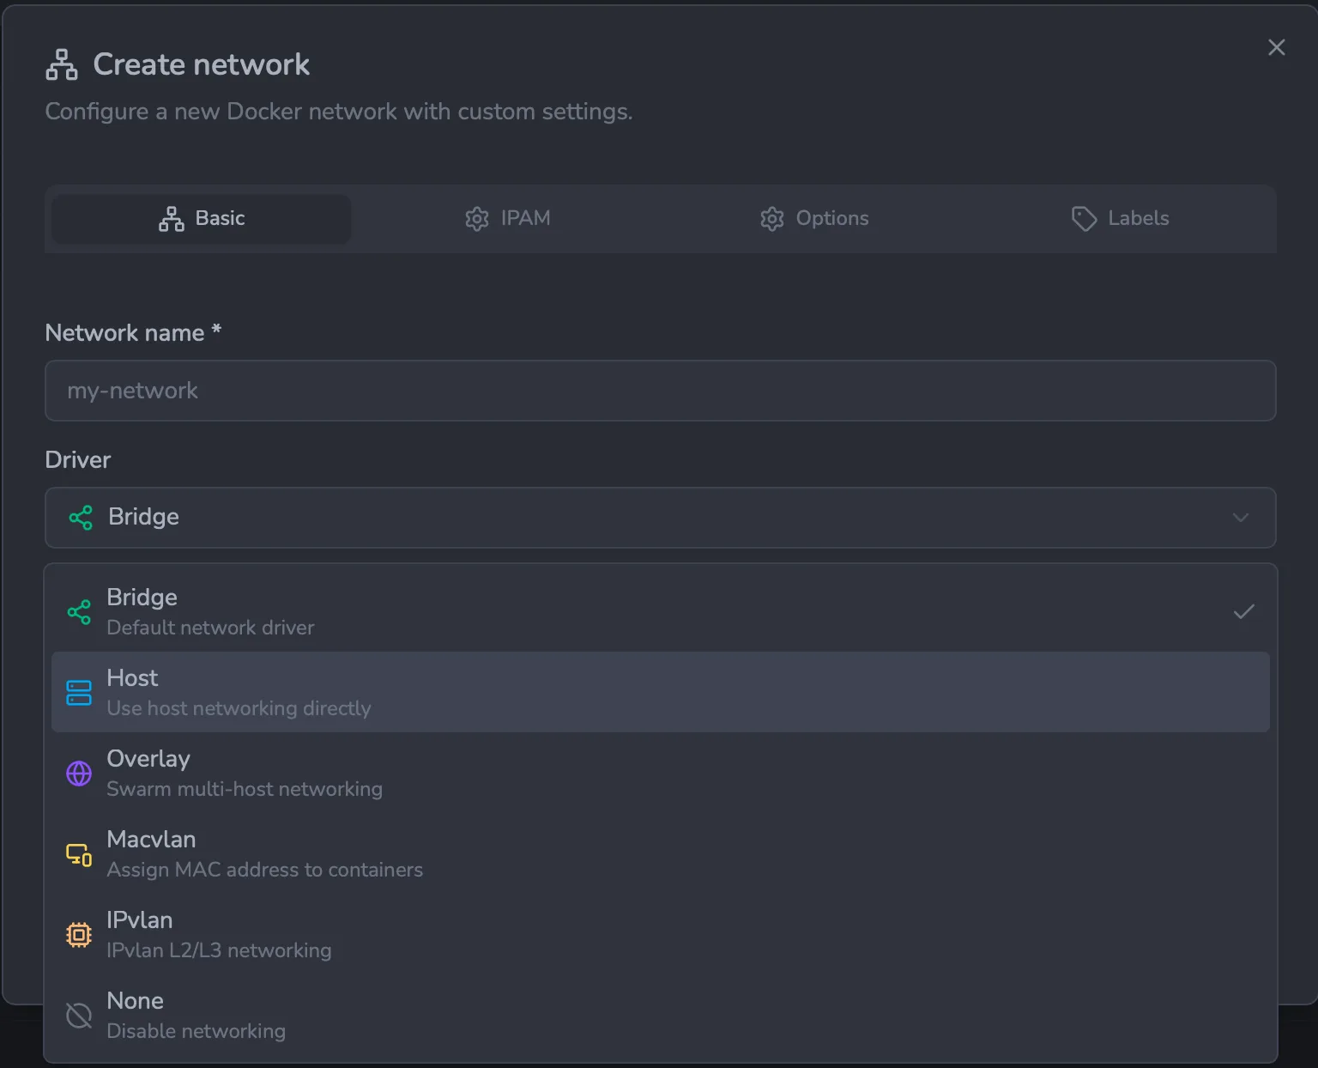The width and height of the screenshot is (1318, 1068).
Task: Select the Macvlan driver option
Action: pos(660,853)
